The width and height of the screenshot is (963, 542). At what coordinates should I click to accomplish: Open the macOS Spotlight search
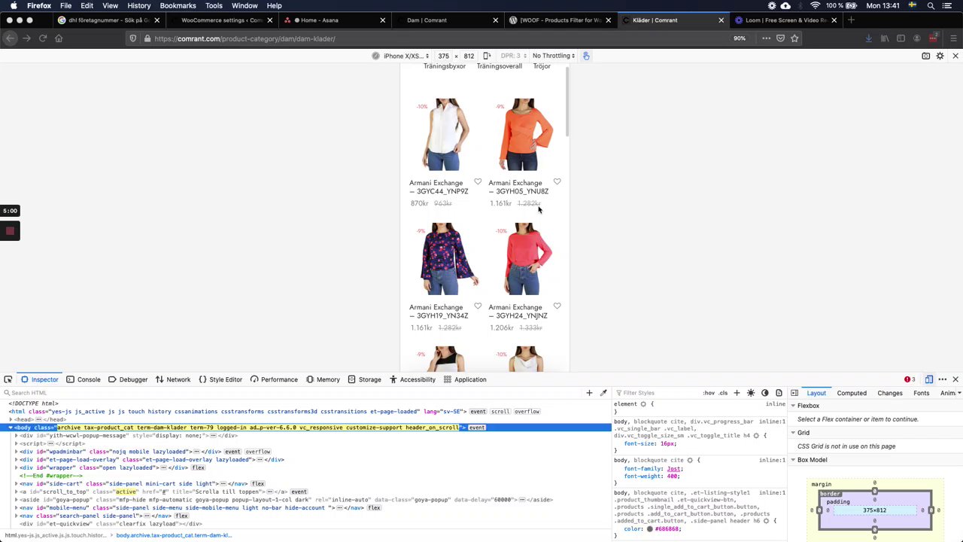(x=931, y=6)
